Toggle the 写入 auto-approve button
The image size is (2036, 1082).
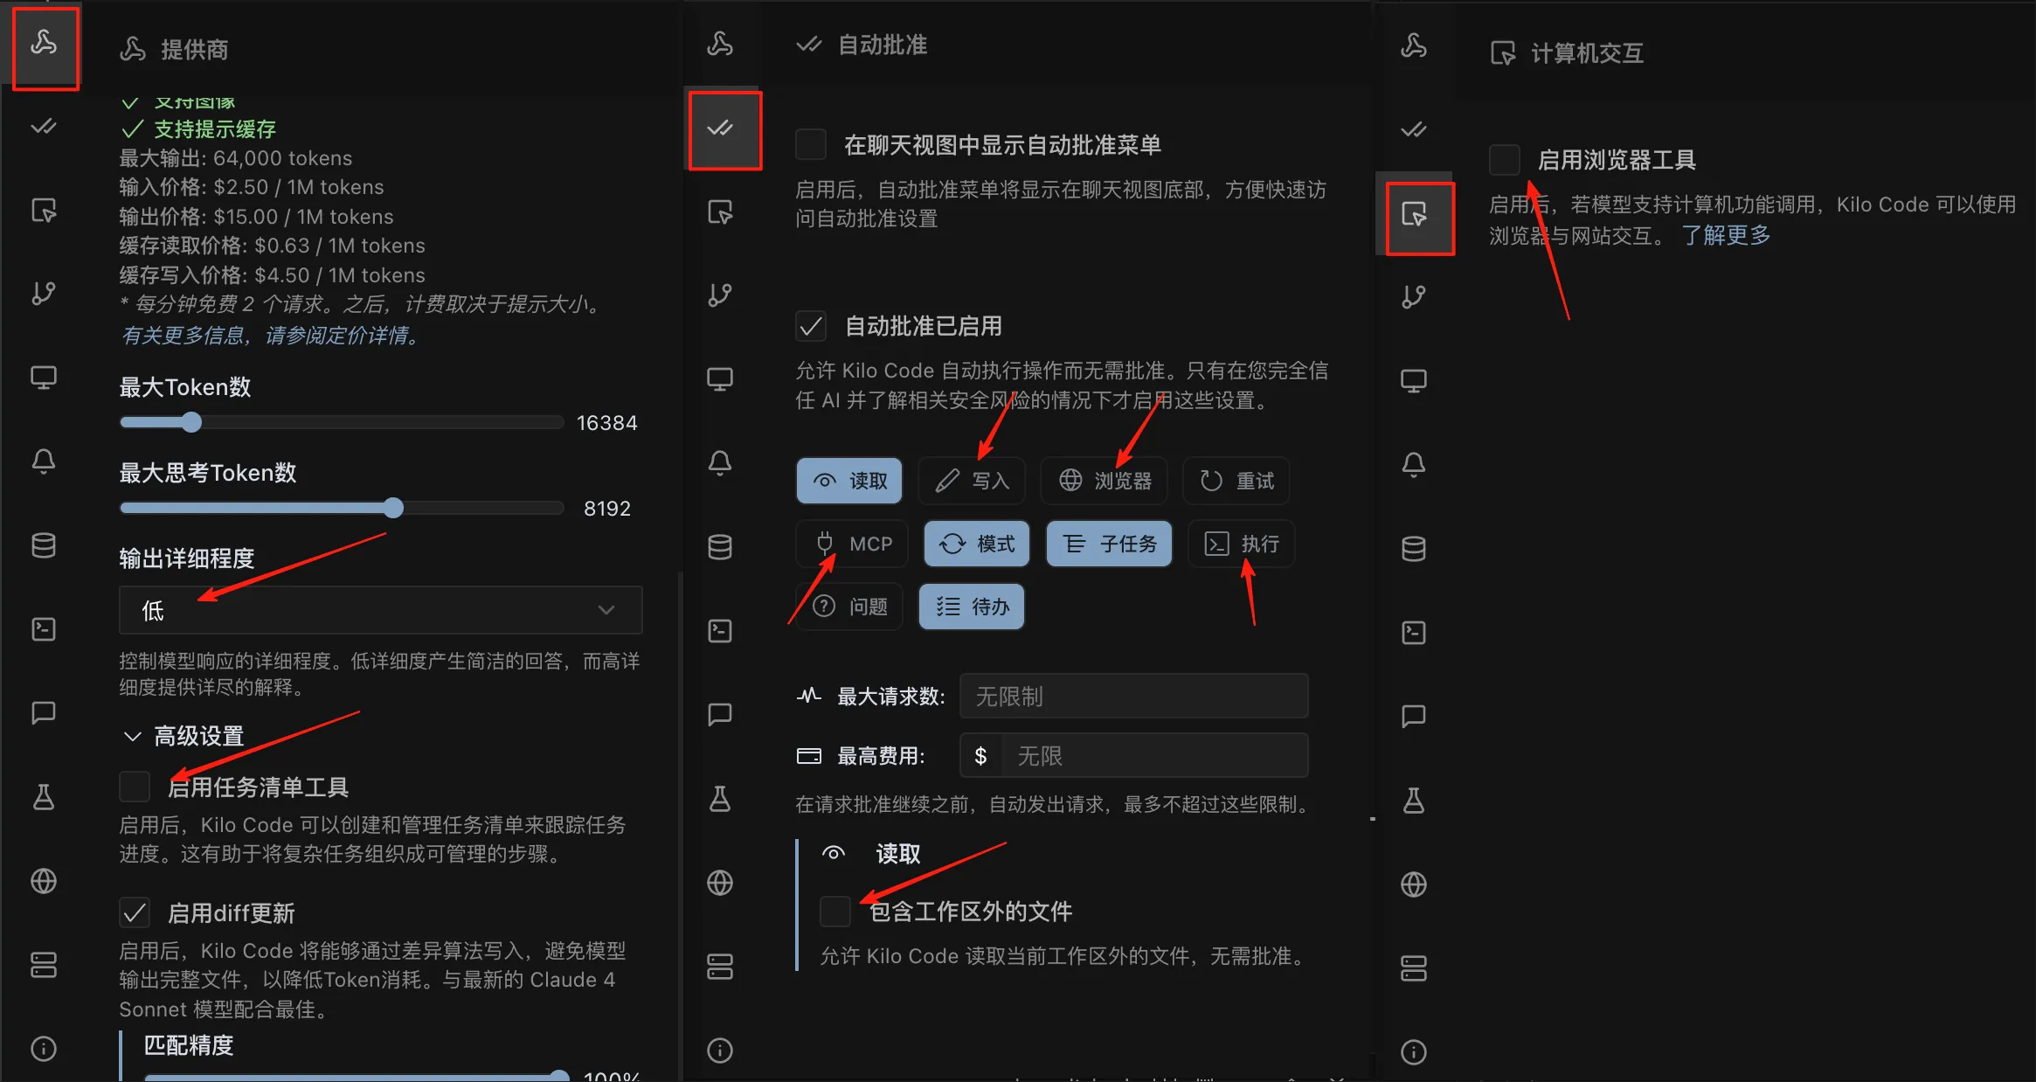972,481
